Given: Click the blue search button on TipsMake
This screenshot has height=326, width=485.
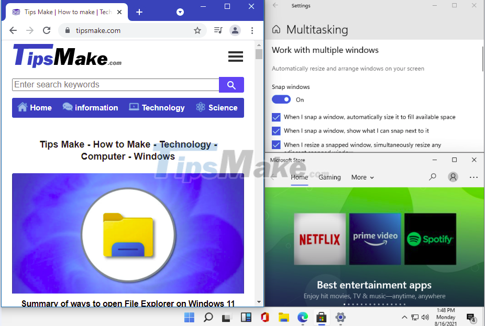Looking at the screenshot, I should tap(232, 84).
